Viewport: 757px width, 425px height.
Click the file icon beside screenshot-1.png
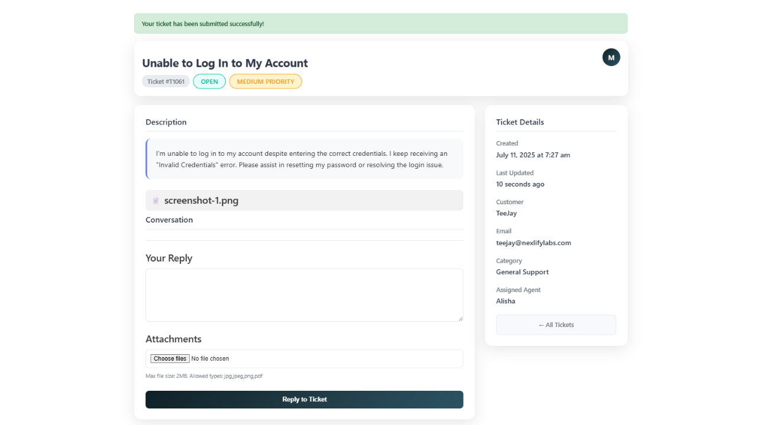156,201
